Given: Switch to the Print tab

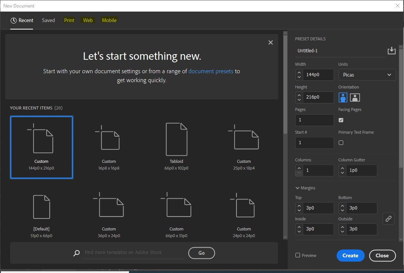Looking at the screenshot, I should (69, 20).
